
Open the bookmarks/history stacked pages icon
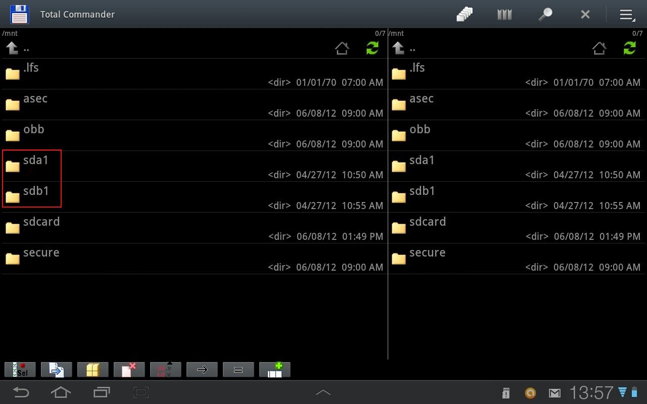(465, 14)
